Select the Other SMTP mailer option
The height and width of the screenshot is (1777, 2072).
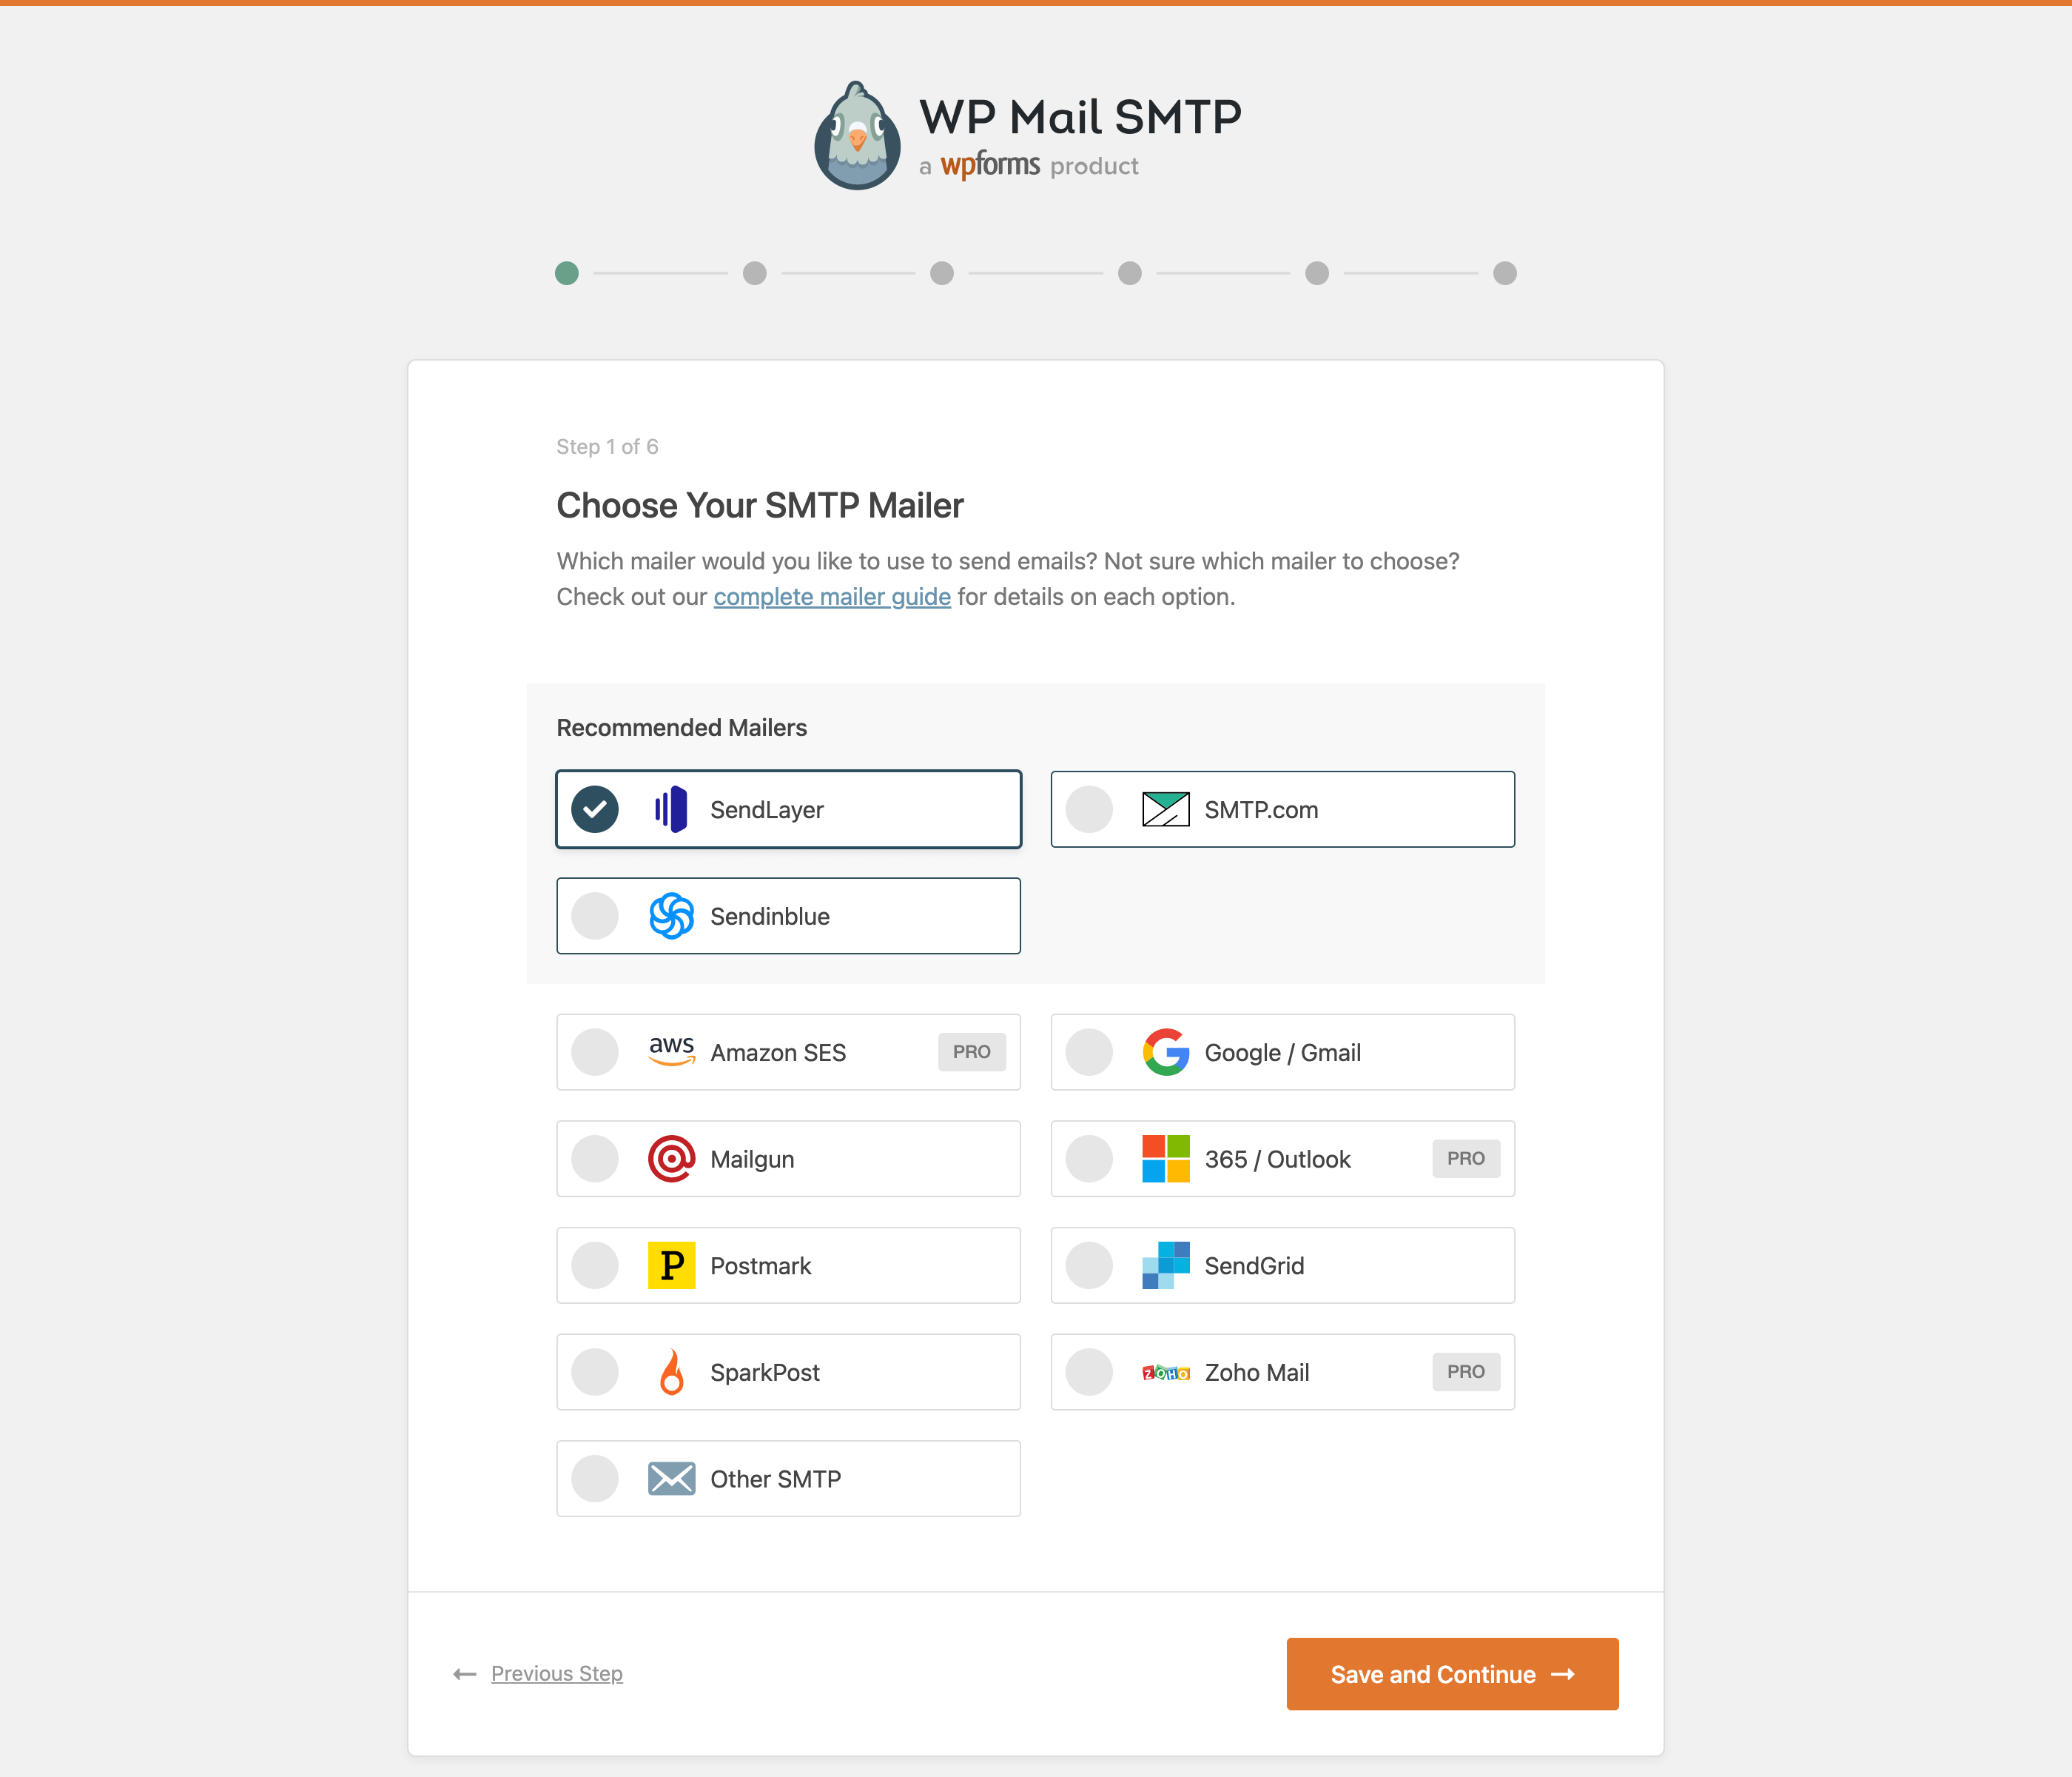[x=596, y=1477]
